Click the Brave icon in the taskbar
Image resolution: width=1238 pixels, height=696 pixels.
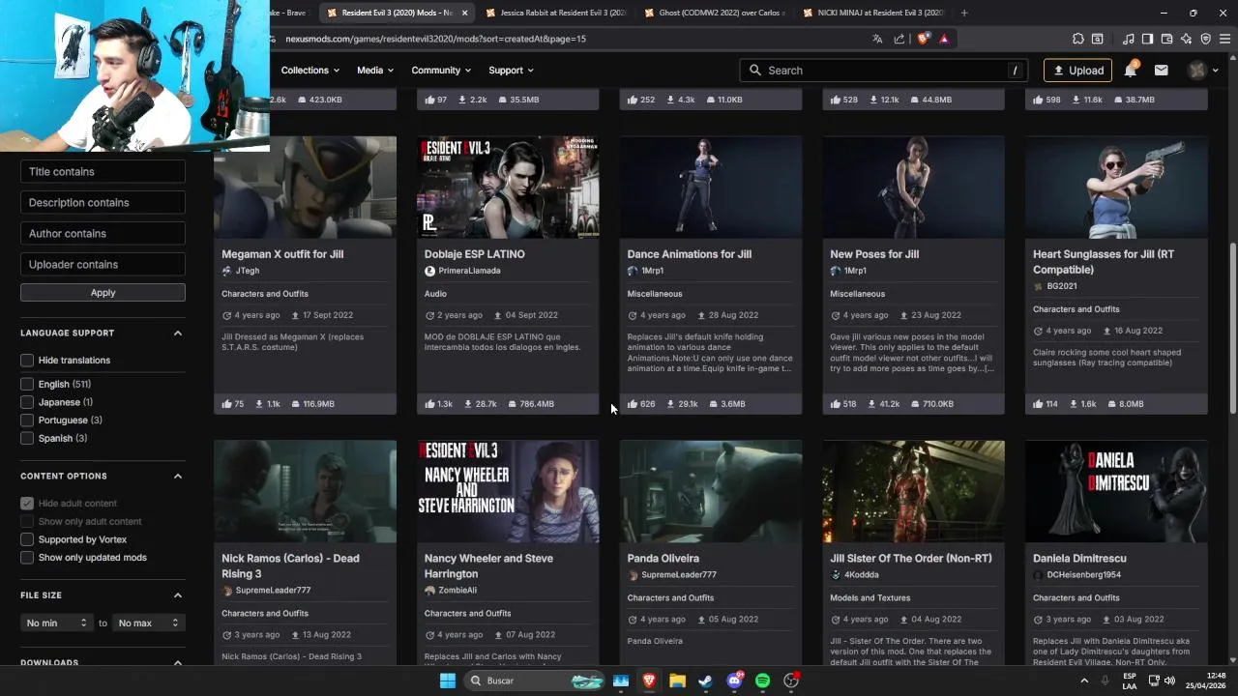coord(649,681)
